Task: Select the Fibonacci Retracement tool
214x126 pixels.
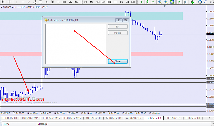Action: tap(40, 2)
